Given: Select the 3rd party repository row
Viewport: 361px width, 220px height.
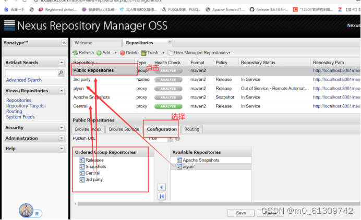Looking at the screenshot, I should tap(215, 80).
